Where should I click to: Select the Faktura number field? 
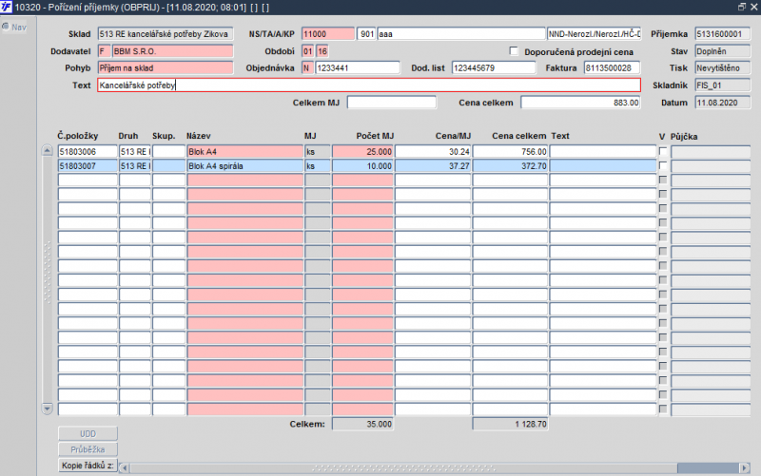612,67
